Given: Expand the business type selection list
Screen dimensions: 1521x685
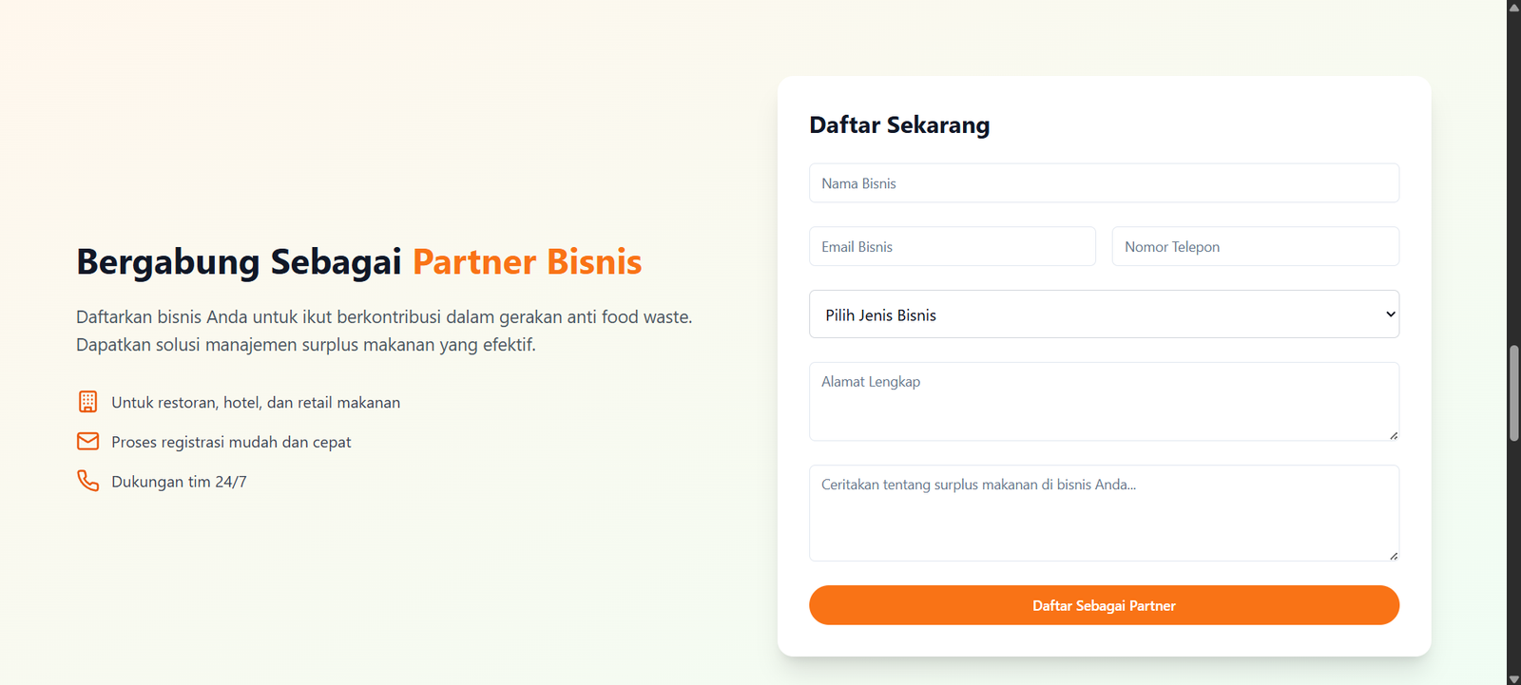Looking at the screenshot, I should tap(1103, 314).
